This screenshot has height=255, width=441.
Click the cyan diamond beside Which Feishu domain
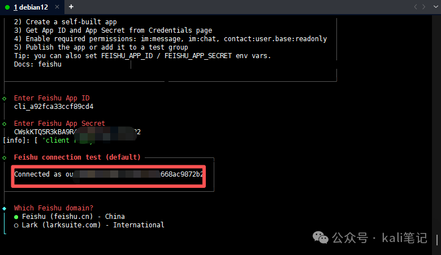[x=5, y=208]
